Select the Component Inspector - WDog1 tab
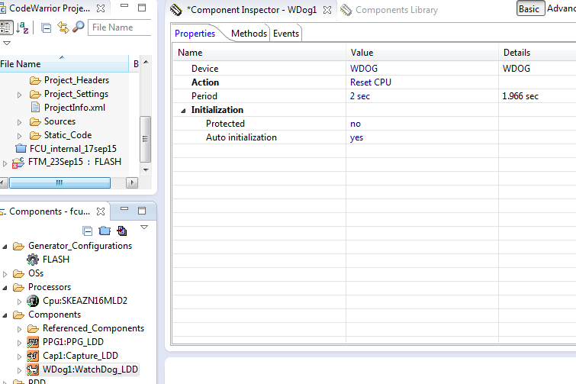 point(252,10)
